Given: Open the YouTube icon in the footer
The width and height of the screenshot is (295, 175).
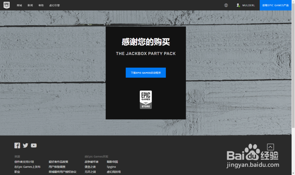Looking at the screenshot, I should (x=34, y=145).
